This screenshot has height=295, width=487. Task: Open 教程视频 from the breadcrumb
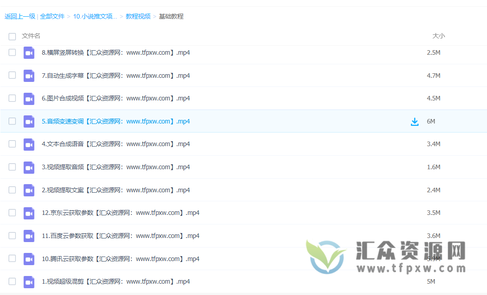tap(138, 16)
